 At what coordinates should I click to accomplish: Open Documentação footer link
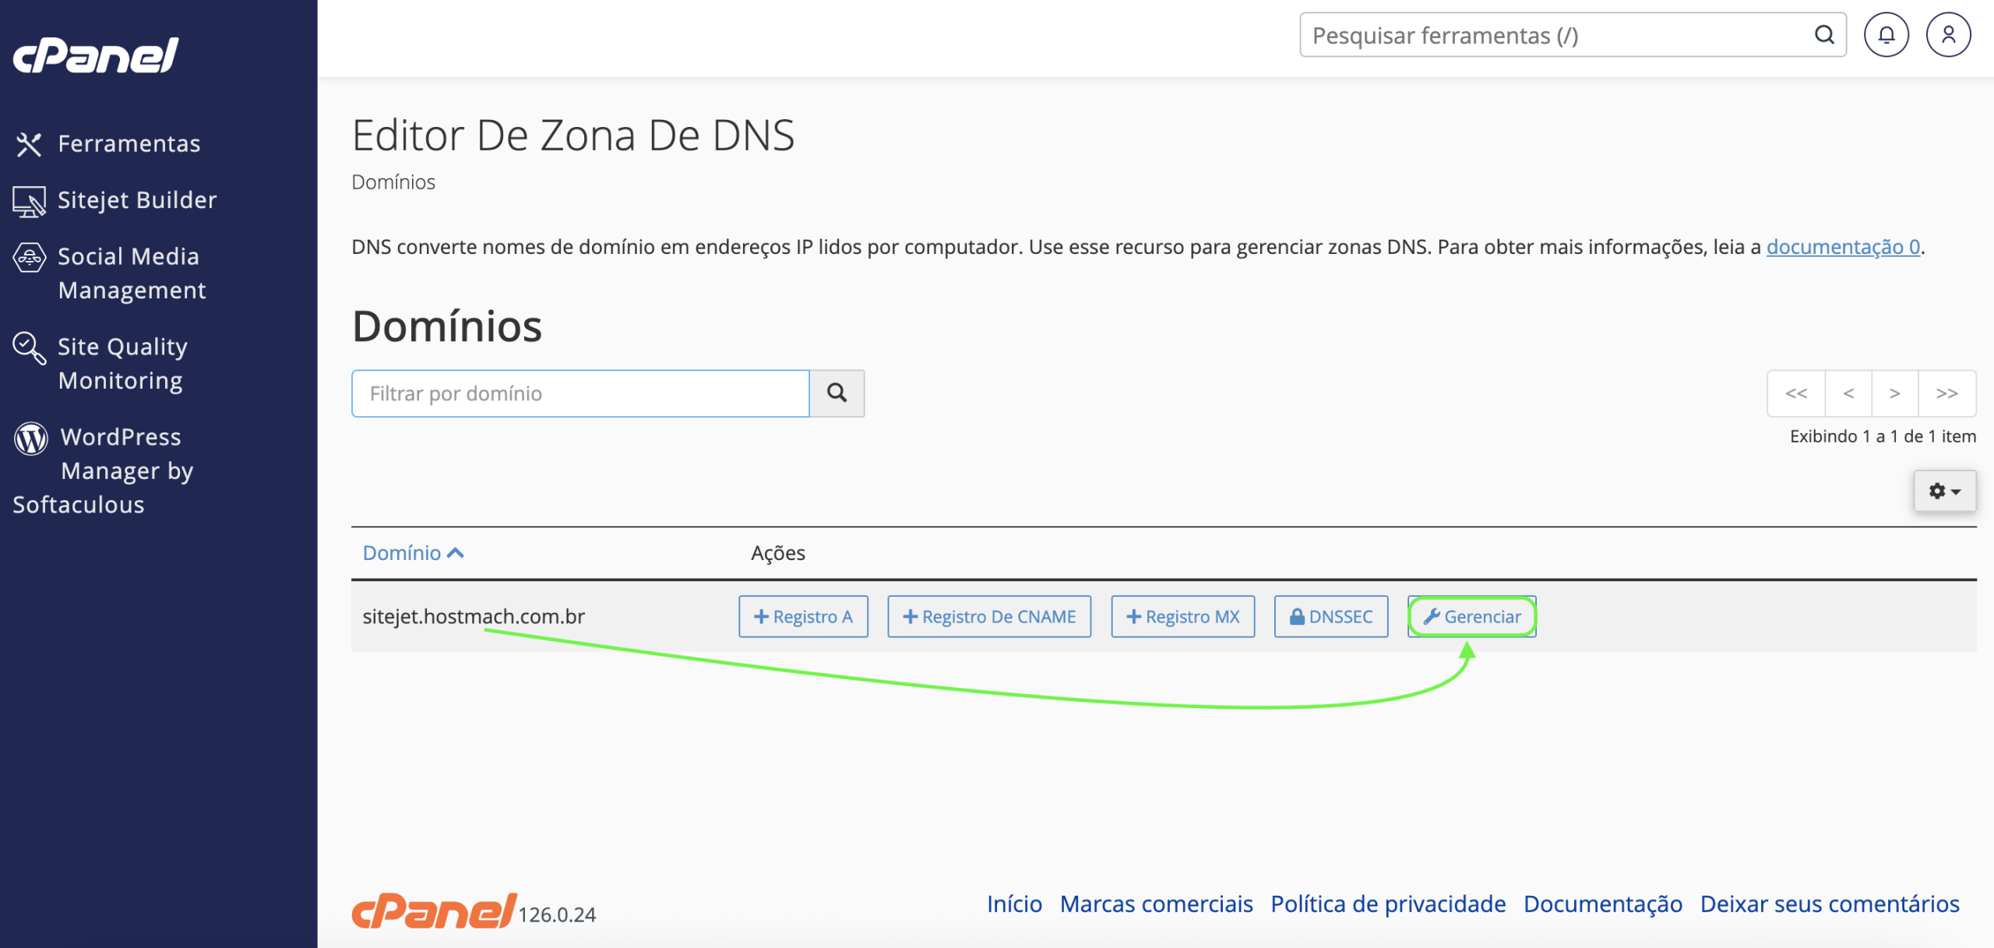tap(1603, 904)
